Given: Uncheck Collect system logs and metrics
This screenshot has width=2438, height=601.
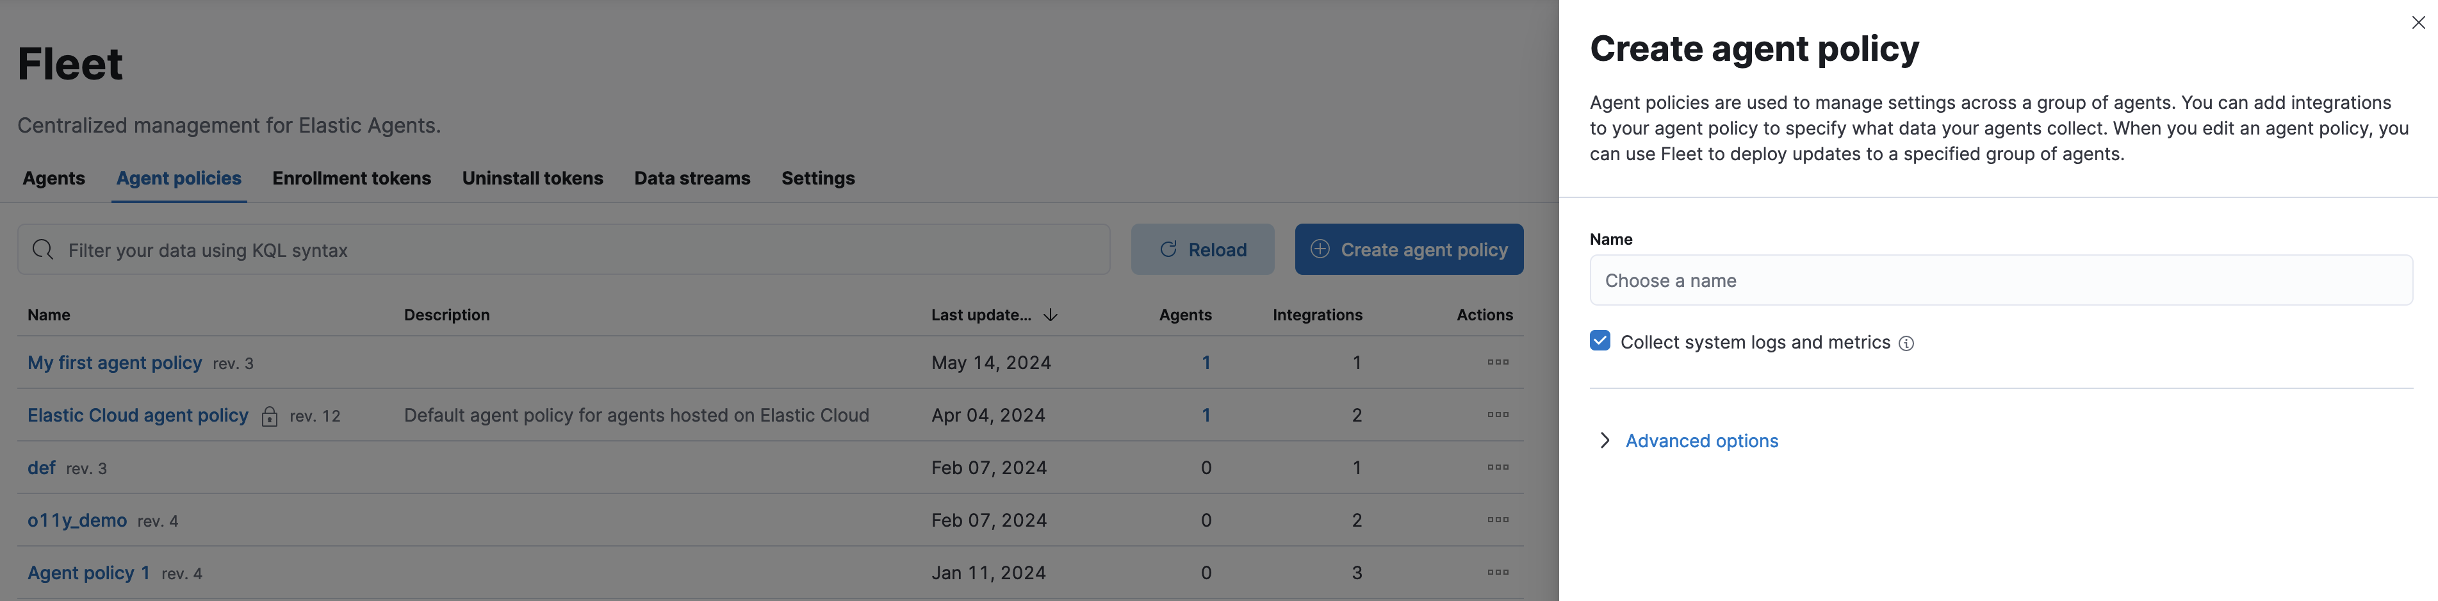Looking at the screenshot, I should point(1600,342).
